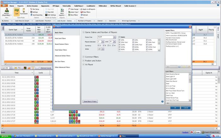
Task: Click the Start button on the taskbar
Action: (x=6, y=136)
